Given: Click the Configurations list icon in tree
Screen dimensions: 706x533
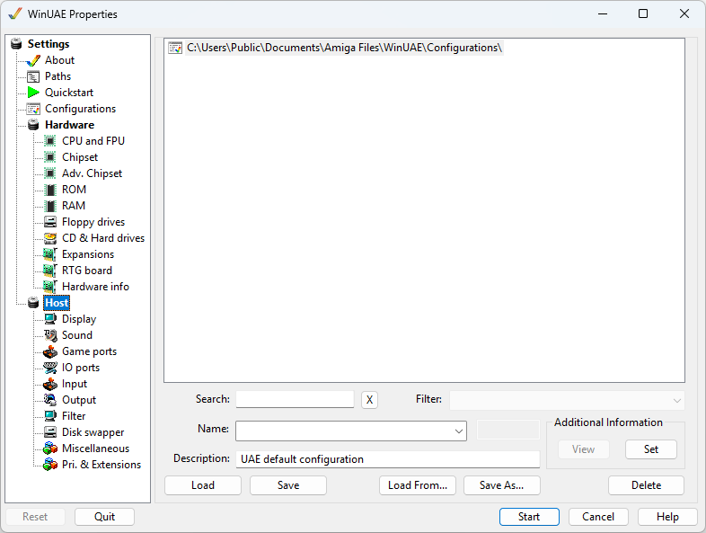Looking at the screenshot, I should pyautogui.click(x=33, y=109).
